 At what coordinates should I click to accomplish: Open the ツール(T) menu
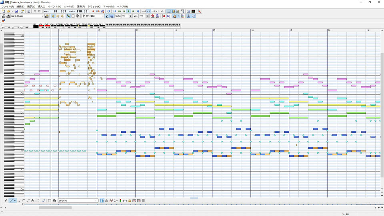[x=69, y=7]
